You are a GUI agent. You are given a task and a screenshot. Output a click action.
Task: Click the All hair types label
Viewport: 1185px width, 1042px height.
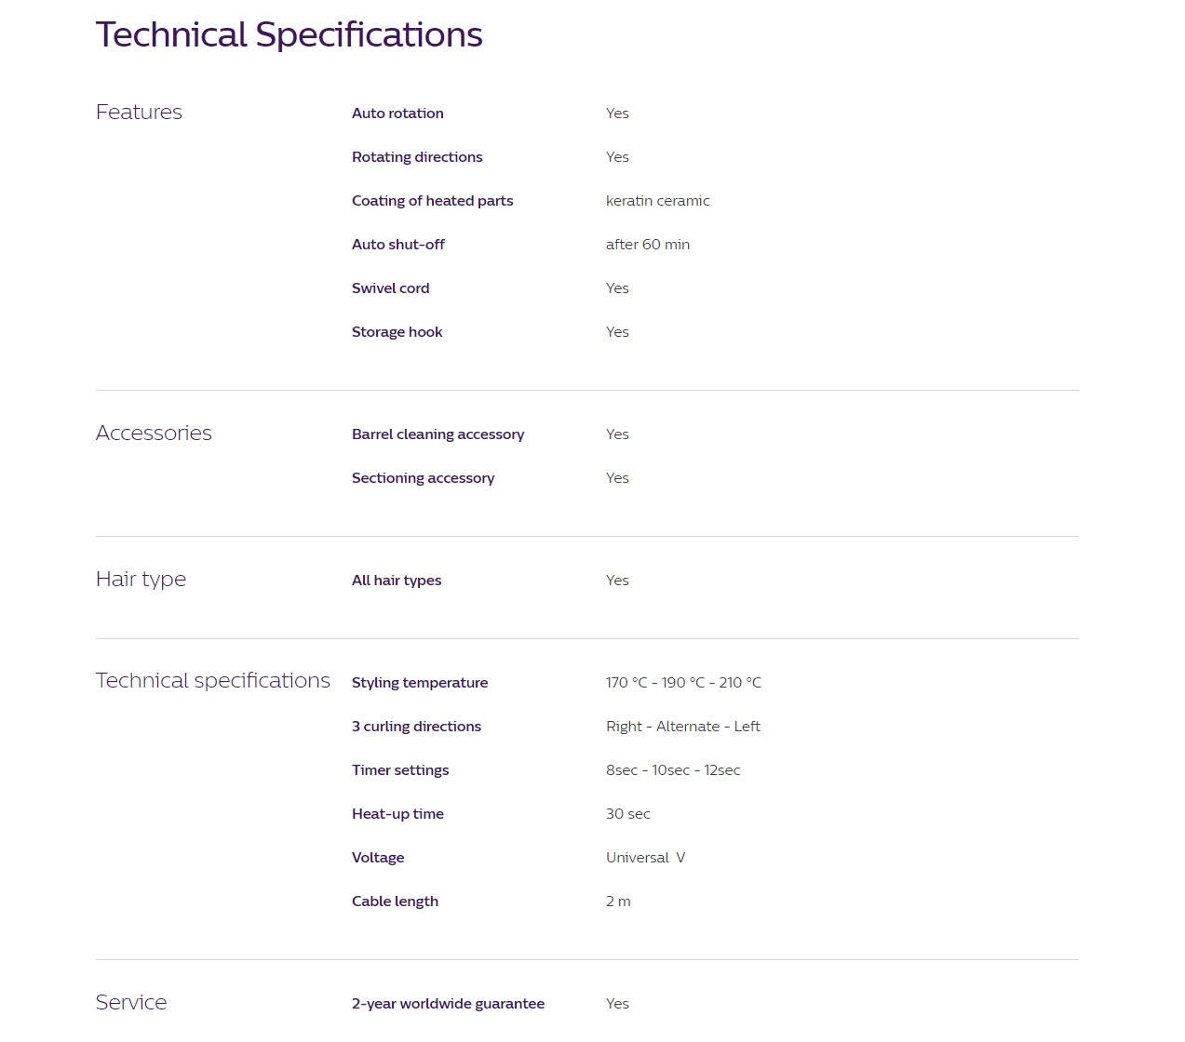(397, 581)
